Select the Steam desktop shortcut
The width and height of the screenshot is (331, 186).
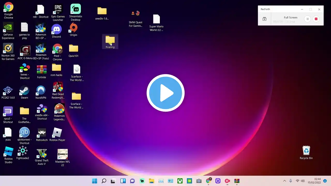(24, 92)
